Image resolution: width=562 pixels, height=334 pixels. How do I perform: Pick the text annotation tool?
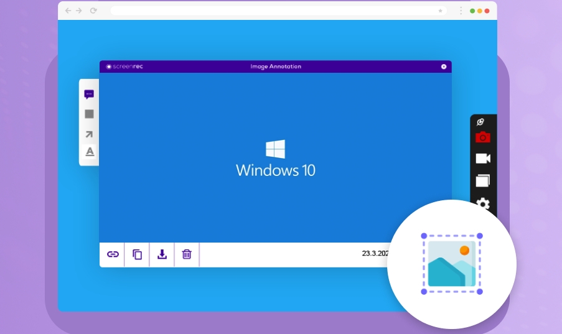coord(90,152)
